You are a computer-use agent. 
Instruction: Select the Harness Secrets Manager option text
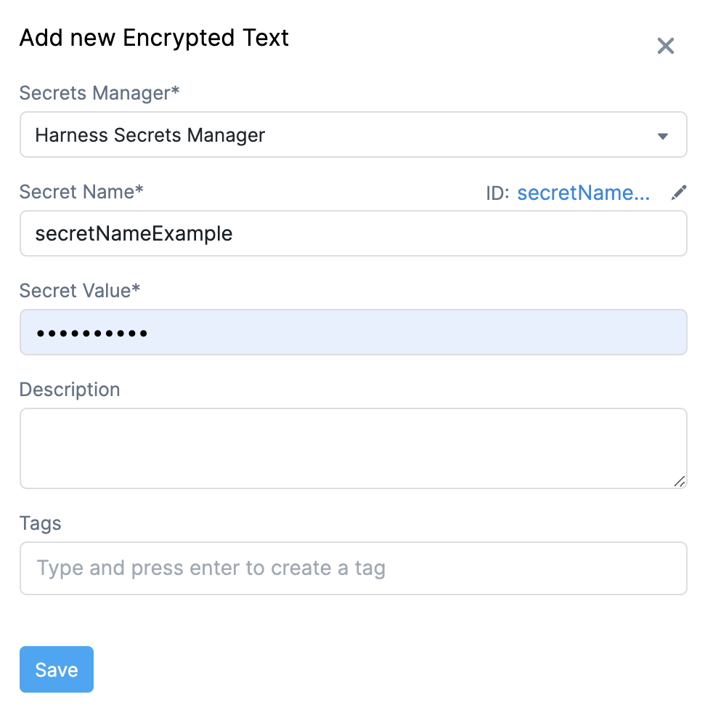coord(150,135)
